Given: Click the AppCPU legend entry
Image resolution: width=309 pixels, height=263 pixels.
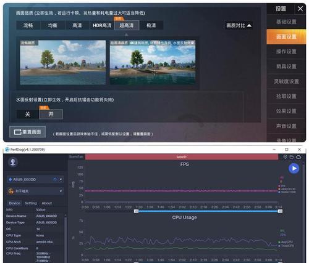Looking at the screenshot, I should [x=286, y=242].
